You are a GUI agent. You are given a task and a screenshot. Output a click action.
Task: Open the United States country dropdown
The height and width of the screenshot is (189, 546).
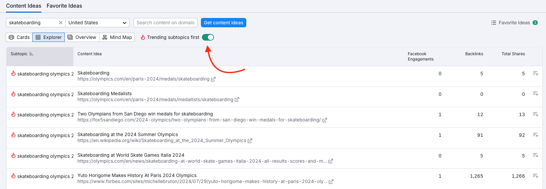click(x=97, y=23)
